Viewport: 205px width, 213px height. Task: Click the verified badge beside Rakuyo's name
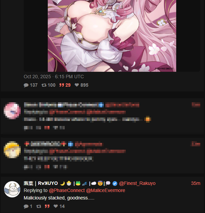click(x=115, y=184)
